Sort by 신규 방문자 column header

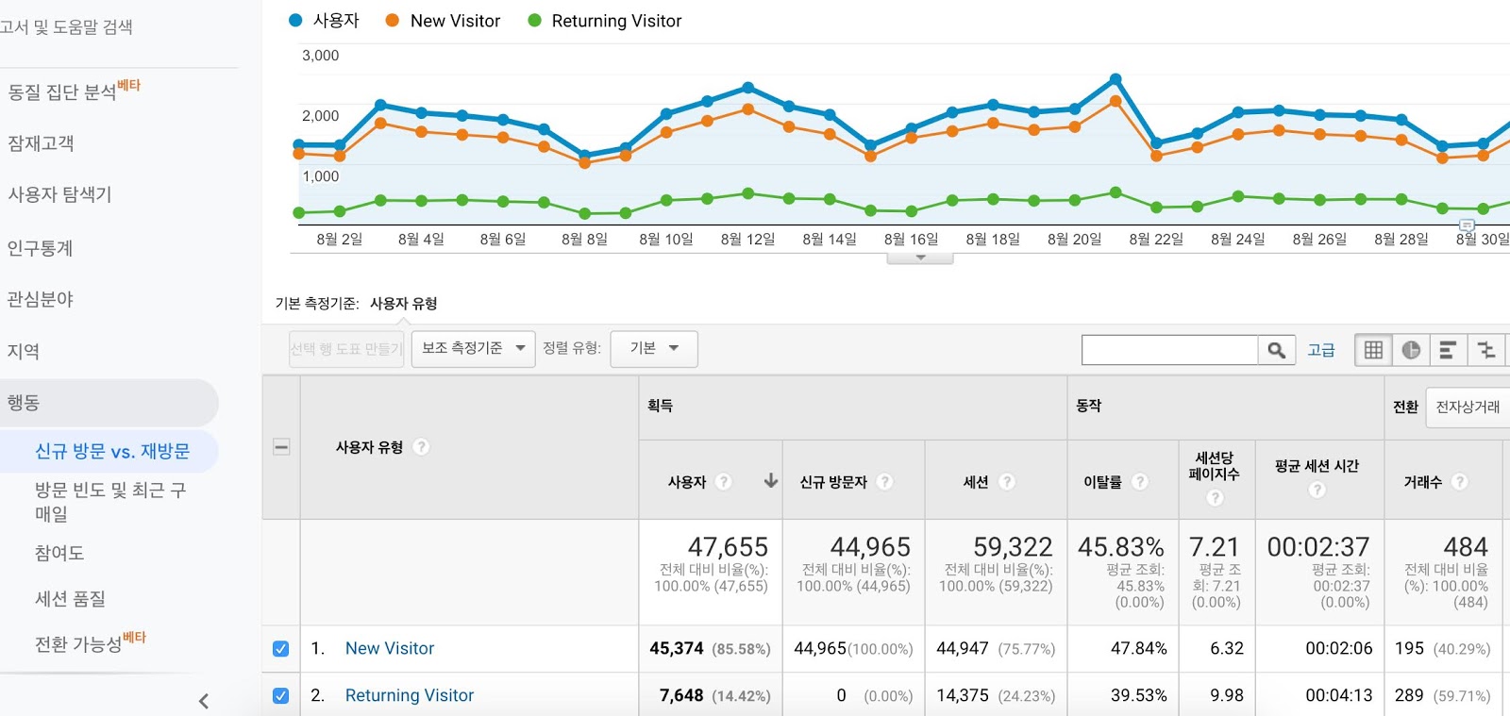pos(833,482)
